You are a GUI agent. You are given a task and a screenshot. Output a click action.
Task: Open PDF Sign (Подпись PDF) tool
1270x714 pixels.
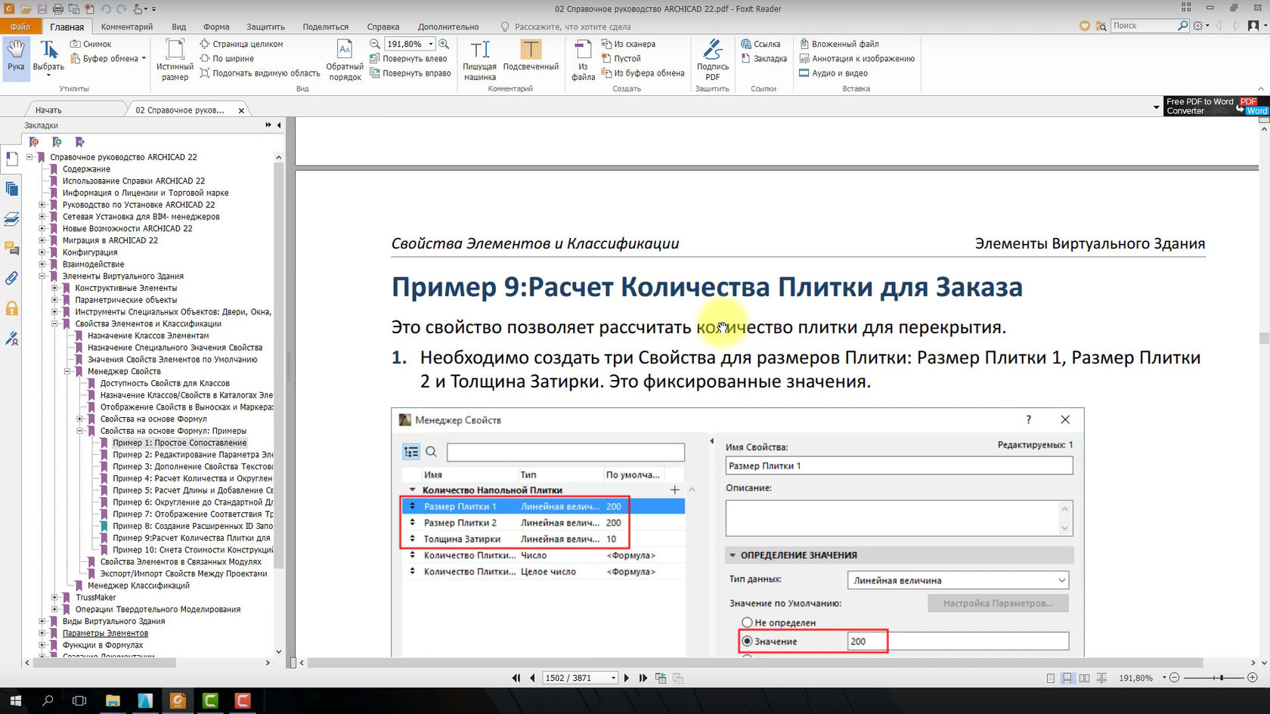pyautogui.click(x=712, y=60)
